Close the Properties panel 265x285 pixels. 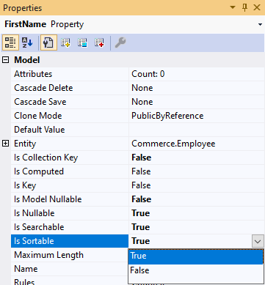coord(257,7)
